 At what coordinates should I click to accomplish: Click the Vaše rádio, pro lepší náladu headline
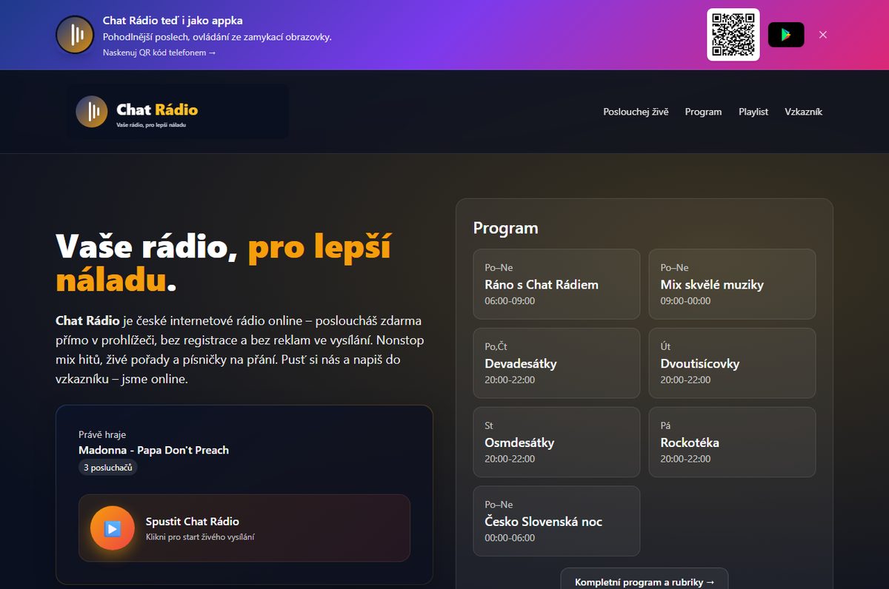tap(224, 263)
